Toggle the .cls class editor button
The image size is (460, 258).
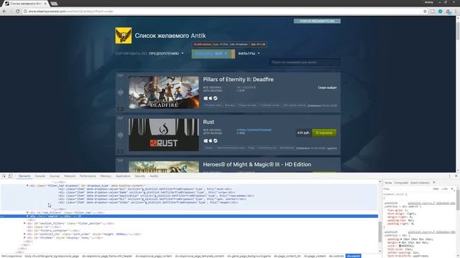(x=445, y=189)
